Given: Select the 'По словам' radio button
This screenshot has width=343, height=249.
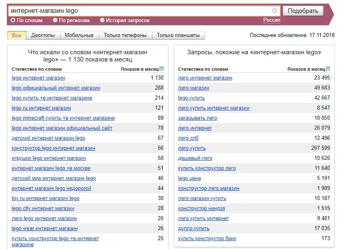Looking at the screenshot, I should click(13, 20).
